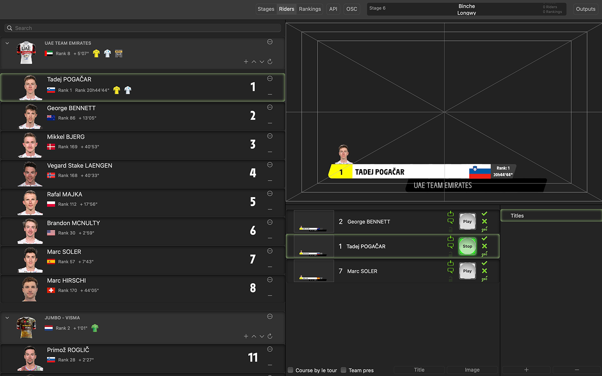Add a rider to UAE Team Emirates
The height and width of the screenshot is (376, 602).
point(246,61)
